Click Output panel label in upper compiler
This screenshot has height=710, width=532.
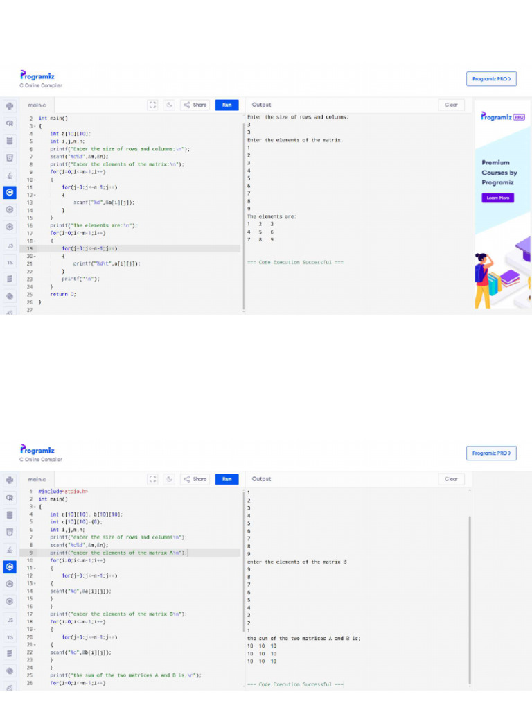click(261, 105)
